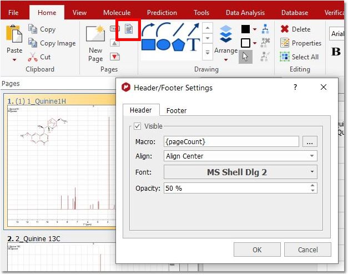The height and width of the screenshot is (275, 348).
Task: Click the dialog help question mark
Action: 295,87
